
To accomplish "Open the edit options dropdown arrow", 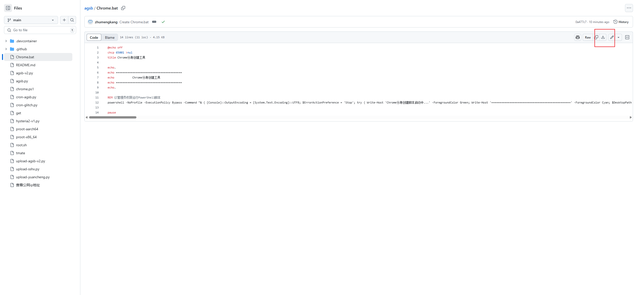I will pyautogui.click(x=618, y=37).
